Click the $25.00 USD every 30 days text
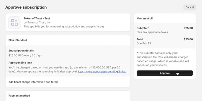Screen dimensions: 202x101 point(25,56)
